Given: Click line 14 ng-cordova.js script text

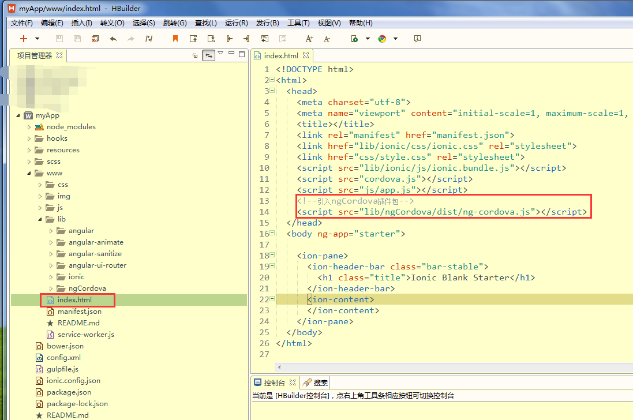Looking at the screenshot, I should (x=441, y=212).
